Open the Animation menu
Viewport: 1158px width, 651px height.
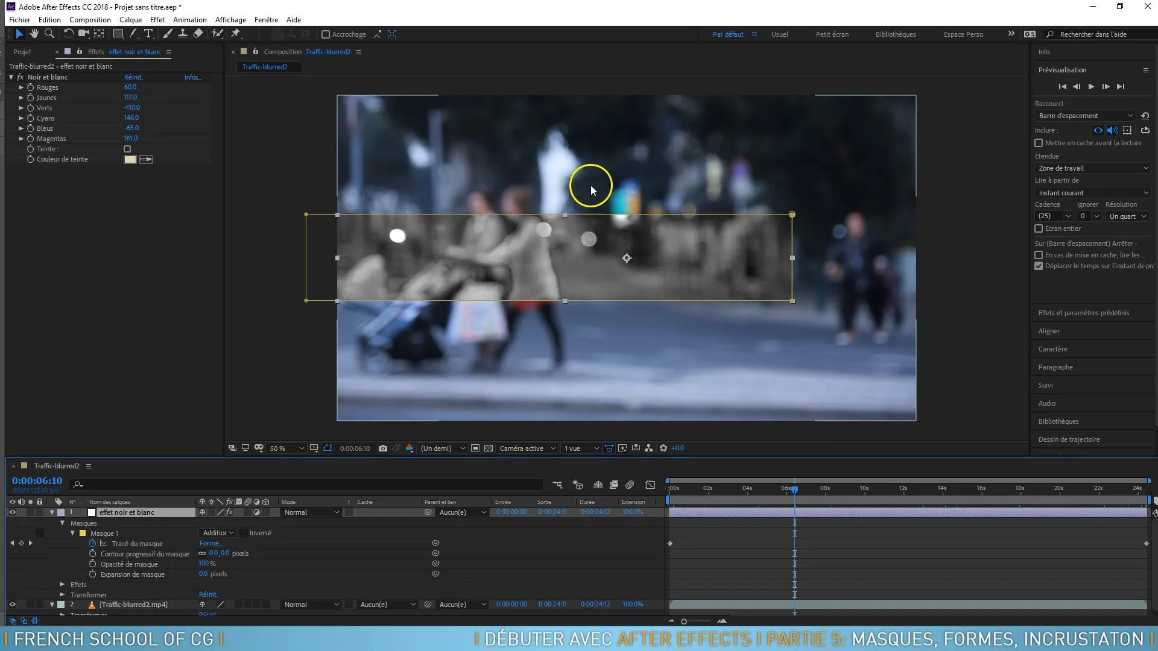[189, 19]
